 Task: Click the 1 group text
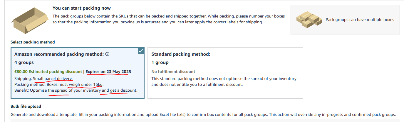point(160,62)
